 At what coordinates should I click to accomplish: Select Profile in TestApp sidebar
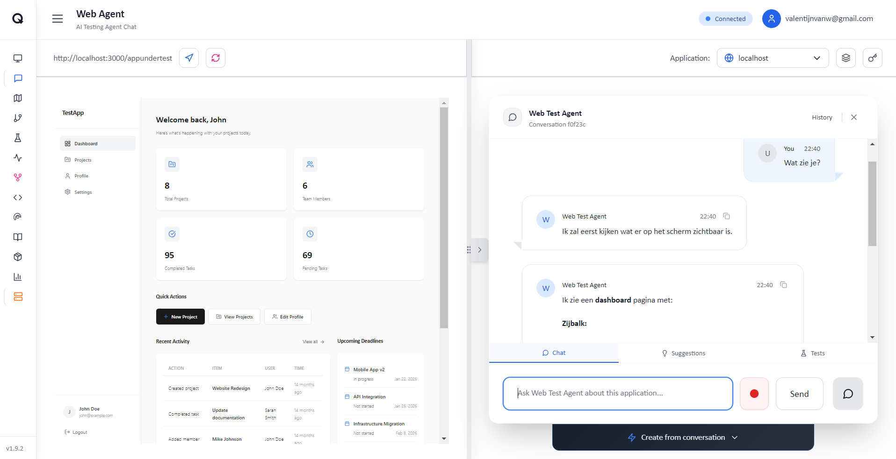pyautogui.click(x=98, y=176)
